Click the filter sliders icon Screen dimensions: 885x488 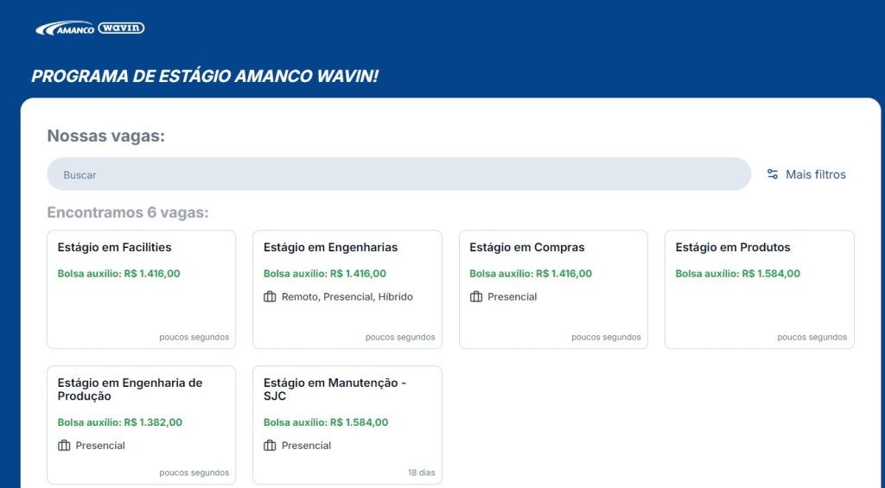pyautogui.click(x=773, y=174)
